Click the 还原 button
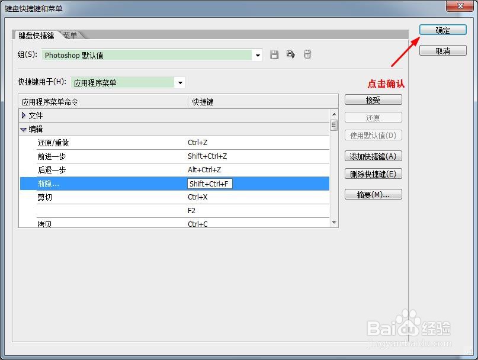478x360 pixels. [373, 117]
